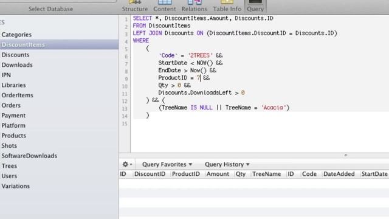The height and width of the screenshot is (219, 389).
Task: Click the WHERE keyword in query
Action: [x=141, y=41]
